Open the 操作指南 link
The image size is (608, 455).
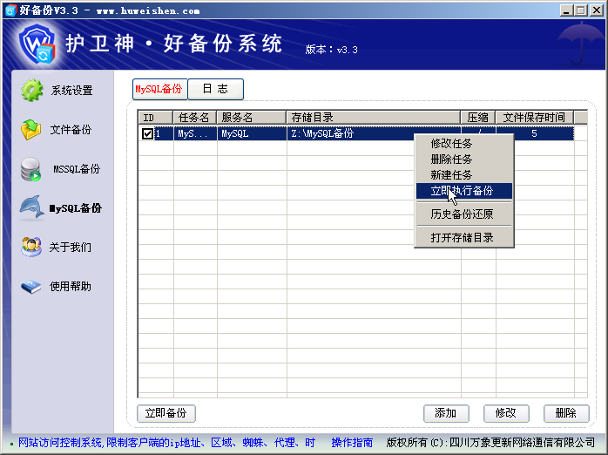click(352, 443)
